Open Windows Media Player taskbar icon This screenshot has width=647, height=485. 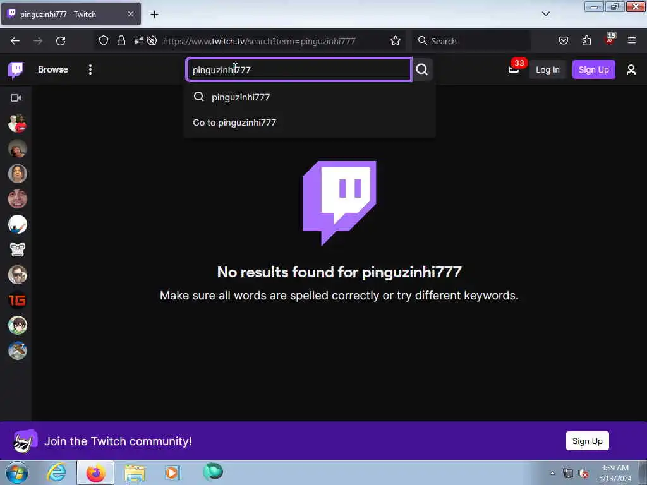pyautogui.click(x=173, y=472)
